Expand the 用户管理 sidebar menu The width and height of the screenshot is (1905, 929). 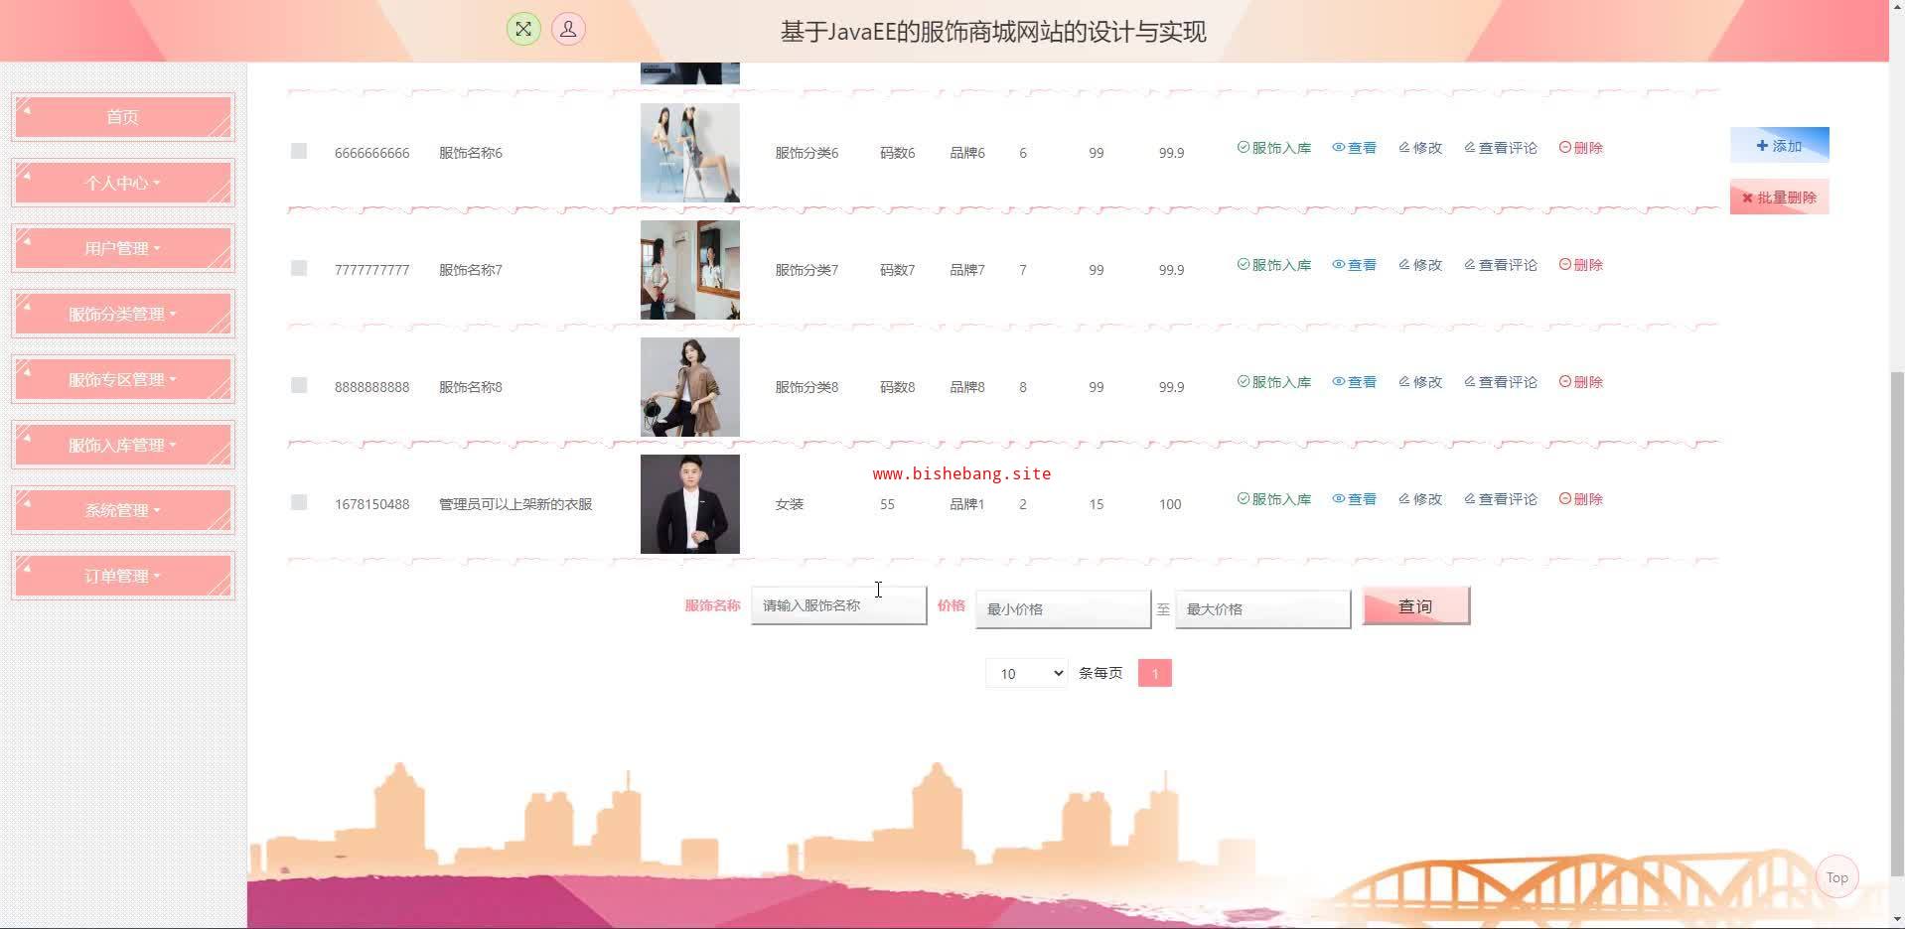point(123,248)
